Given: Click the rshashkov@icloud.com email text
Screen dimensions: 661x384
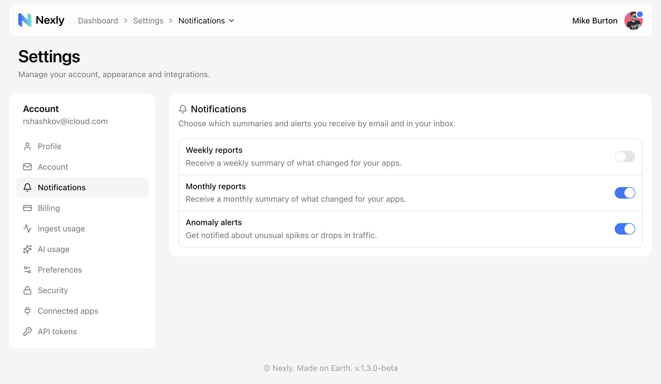Looking at the screenshot, I should click(x=65, y=121).
